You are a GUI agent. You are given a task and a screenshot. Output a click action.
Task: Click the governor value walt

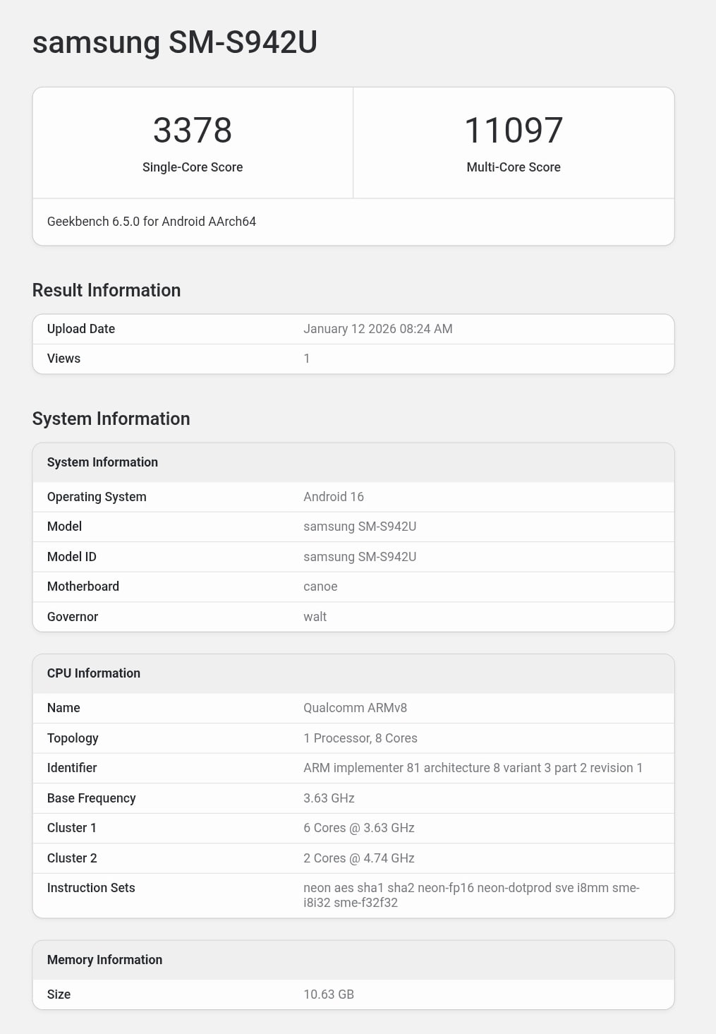(x=315, y=617)
